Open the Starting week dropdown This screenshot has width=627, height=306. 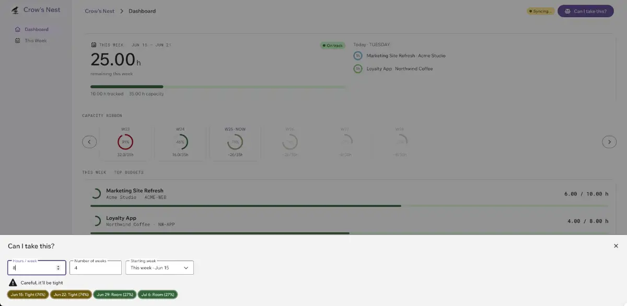click(x=159, y=268)
